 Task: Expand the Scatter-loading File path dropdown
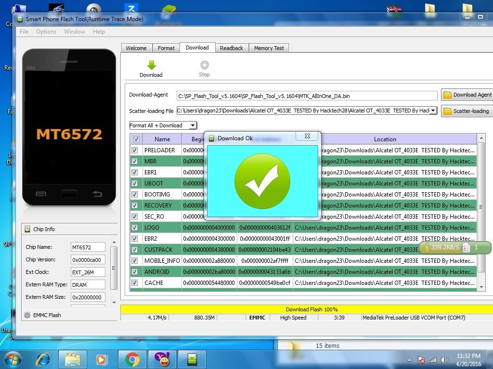(433, 111)
